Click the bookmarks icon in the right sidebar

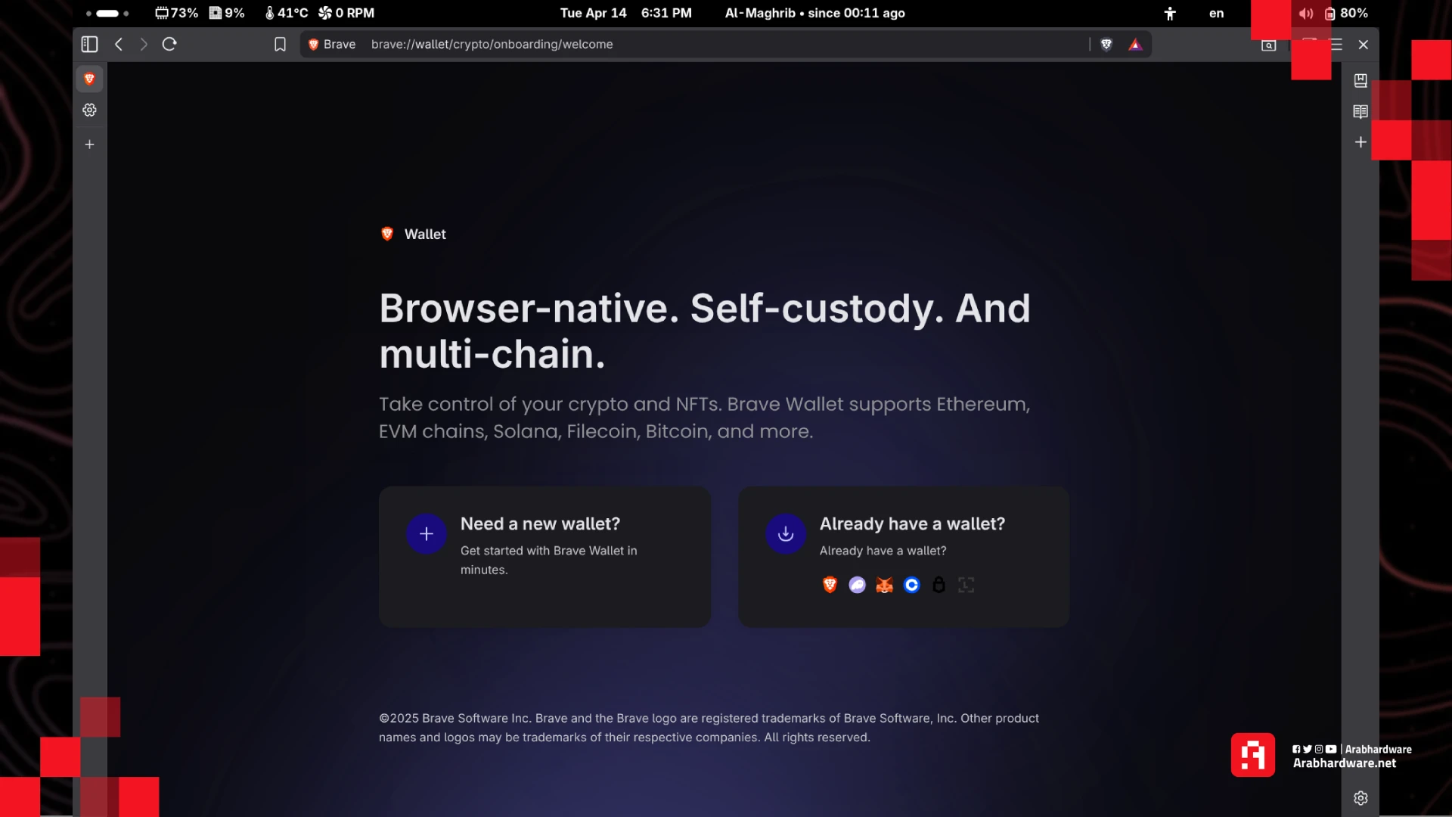point(1360,80)
